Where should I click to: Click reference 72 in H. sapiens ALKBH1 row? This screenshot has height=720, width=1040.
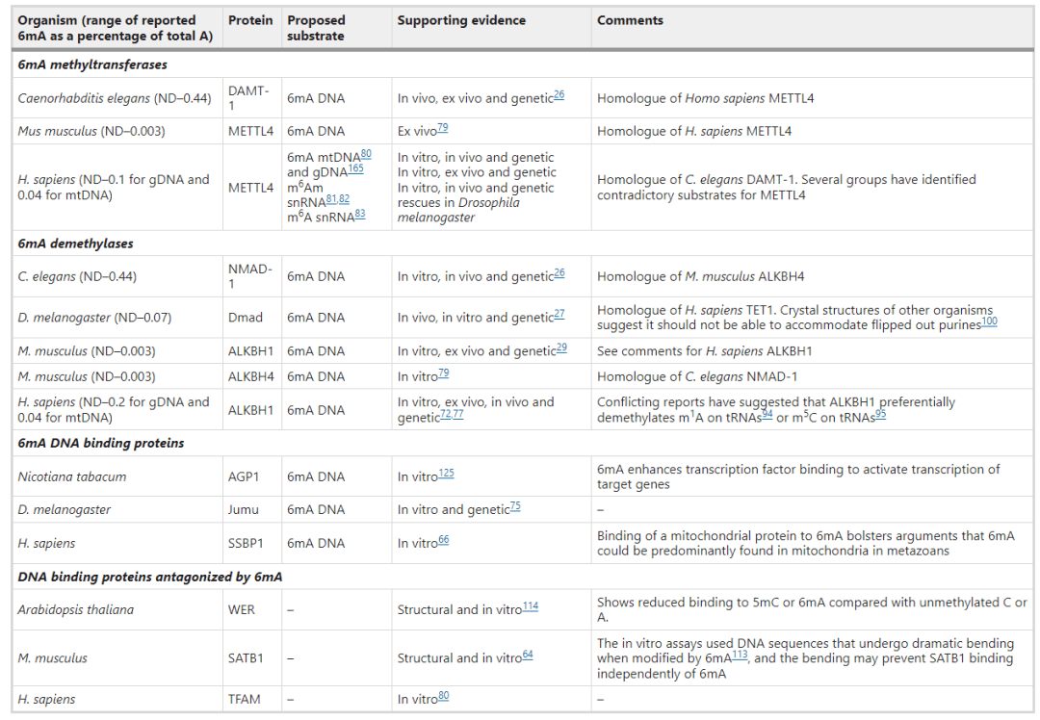[446, 415]
